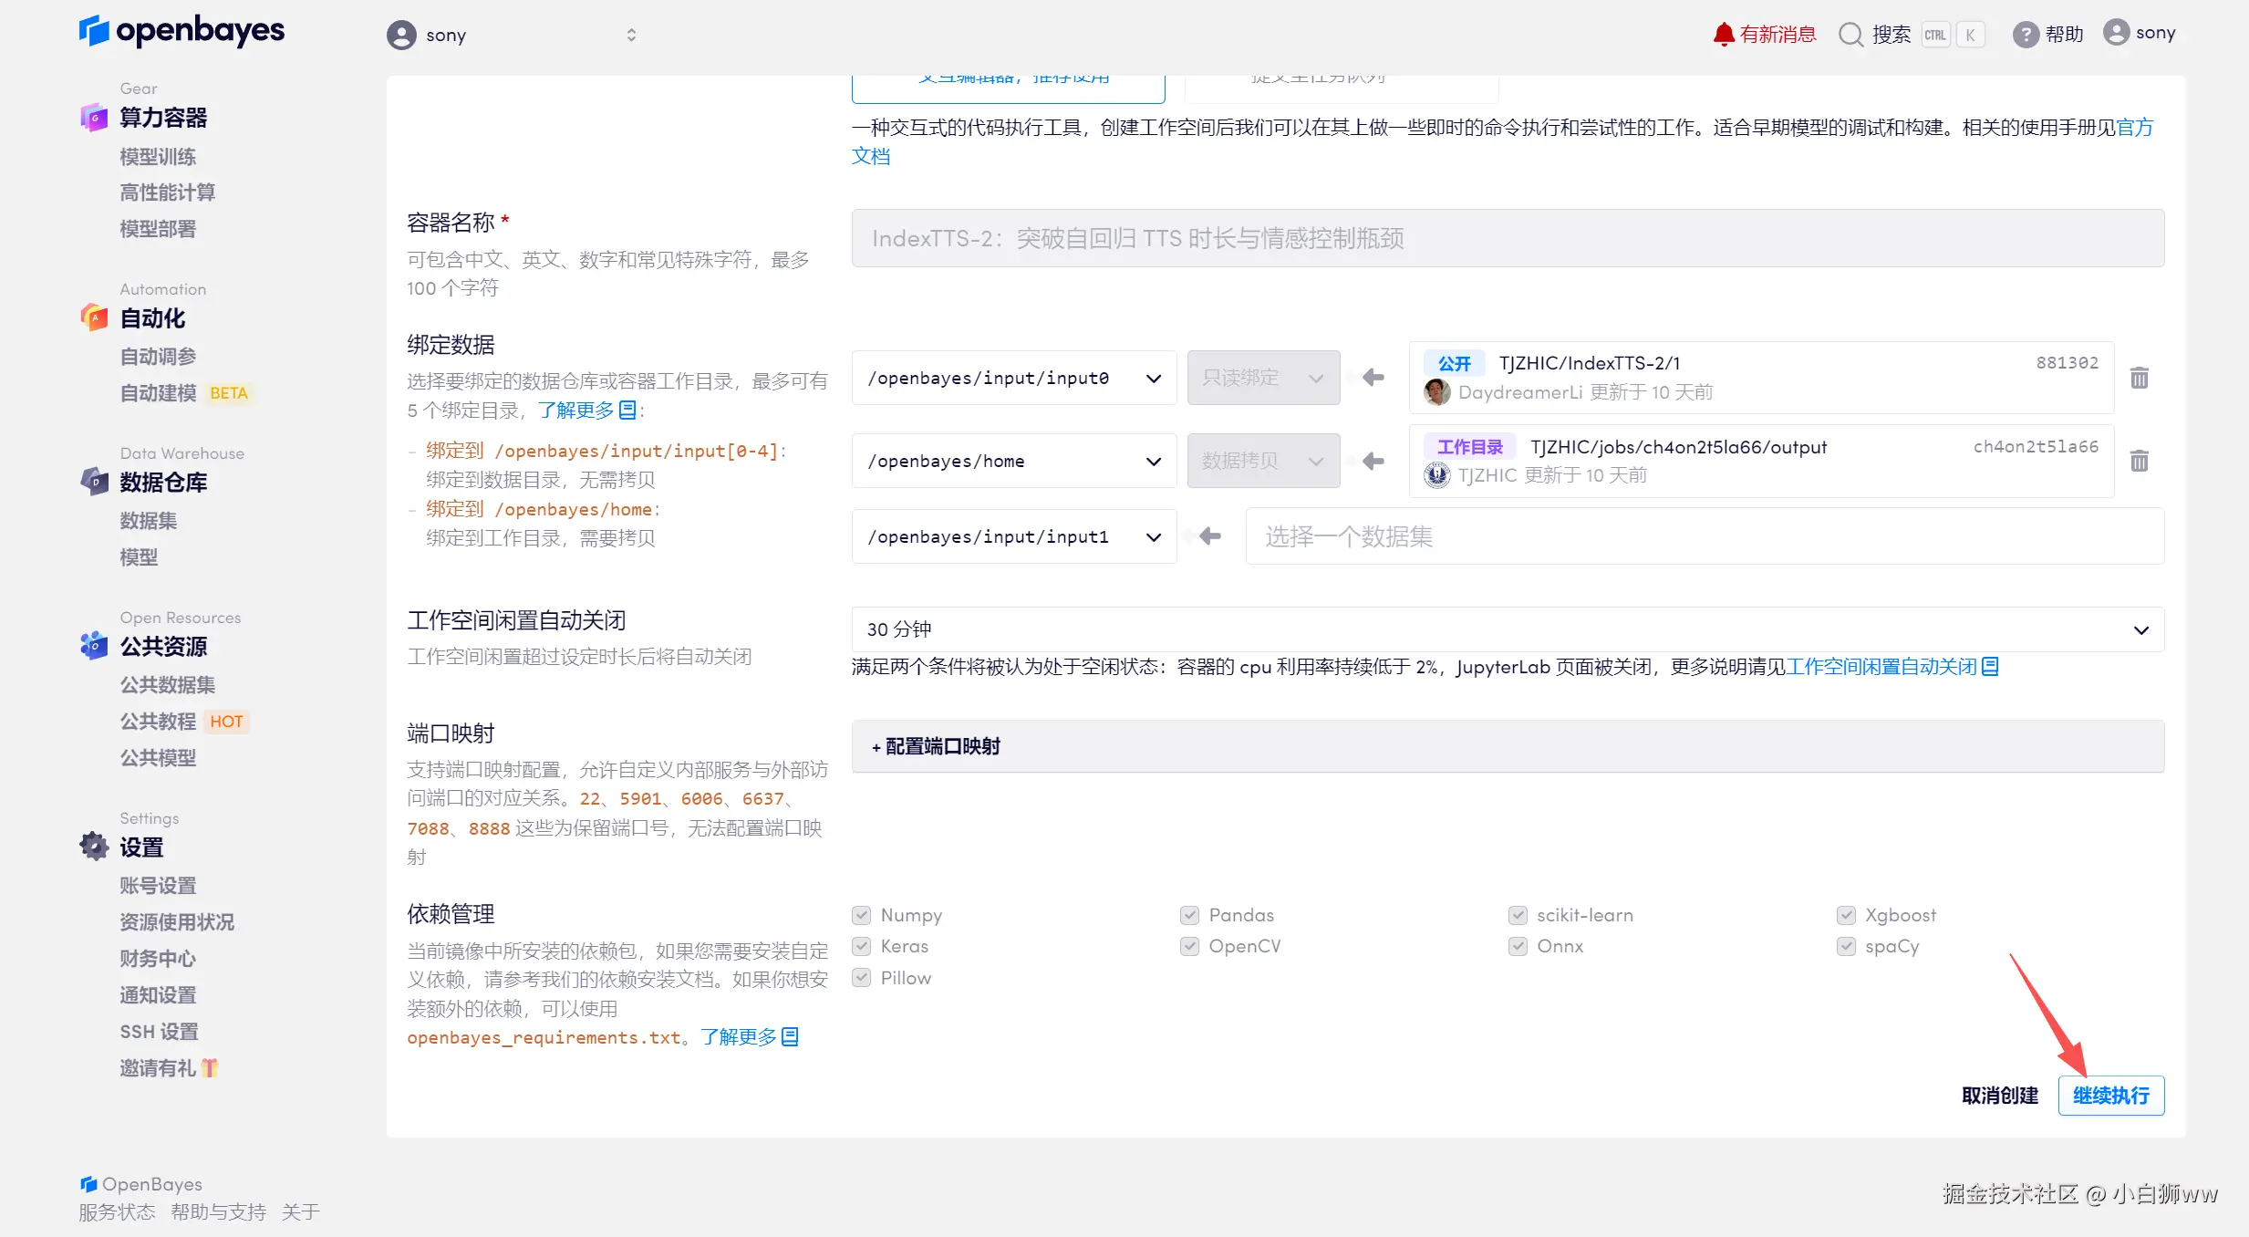
Task: Toggle the OpenCV dependency checkbox
Action: pos(1189,946)
